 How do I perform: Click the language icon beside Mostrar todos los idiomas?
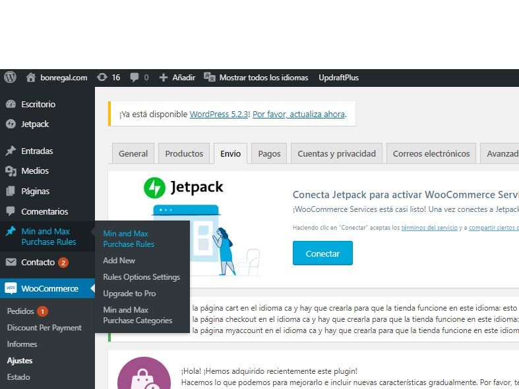click(210, 77)
